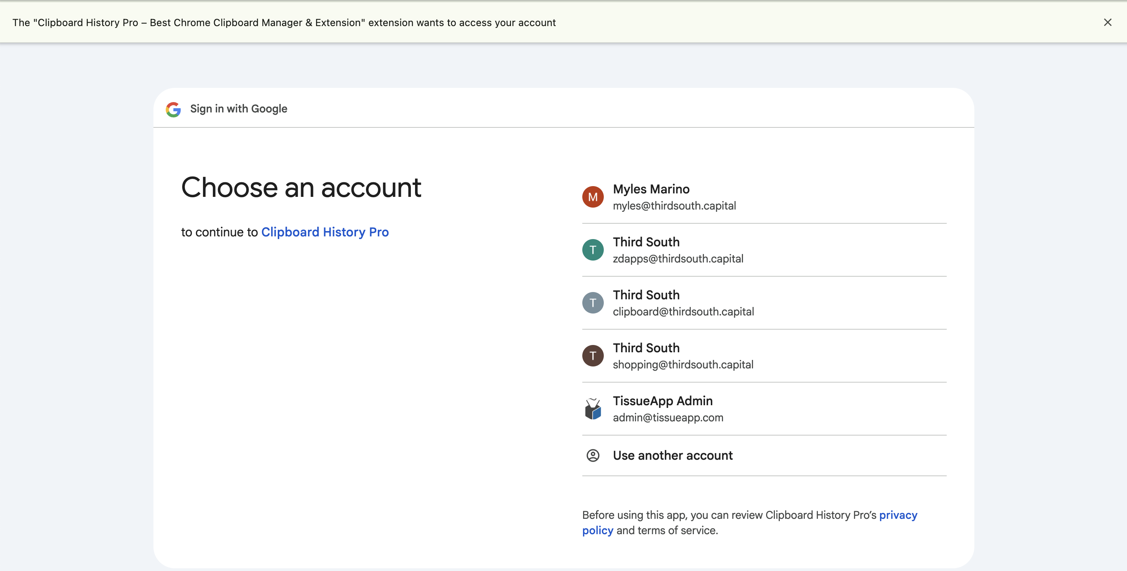
Task: Choose the Myles Marino account
Action: tap(764, 197)
